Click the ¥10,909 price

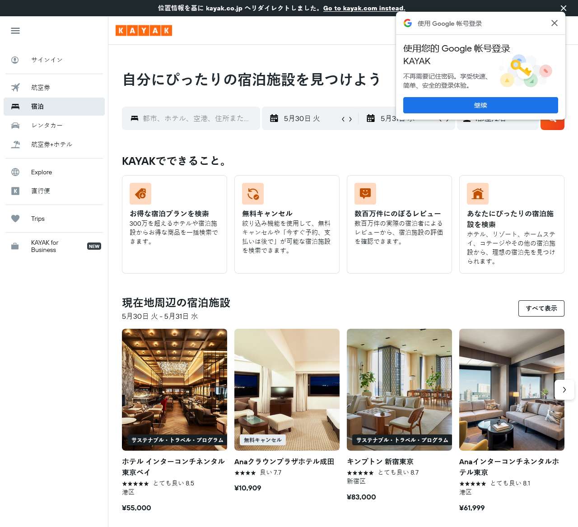point(248,488)
